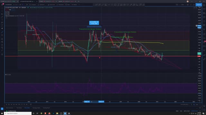Select the arrow icons tool in left sidebar

click(2, 28)
